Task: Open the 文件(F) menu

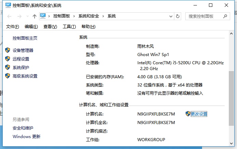Action: (12, 27)
